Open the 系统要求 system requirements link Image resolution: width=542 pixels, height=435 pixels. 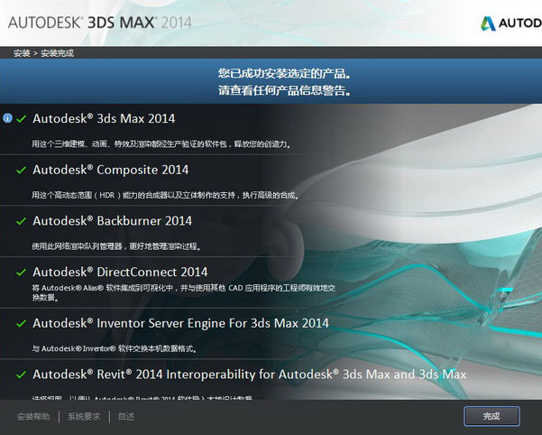[x=84, y=417]
